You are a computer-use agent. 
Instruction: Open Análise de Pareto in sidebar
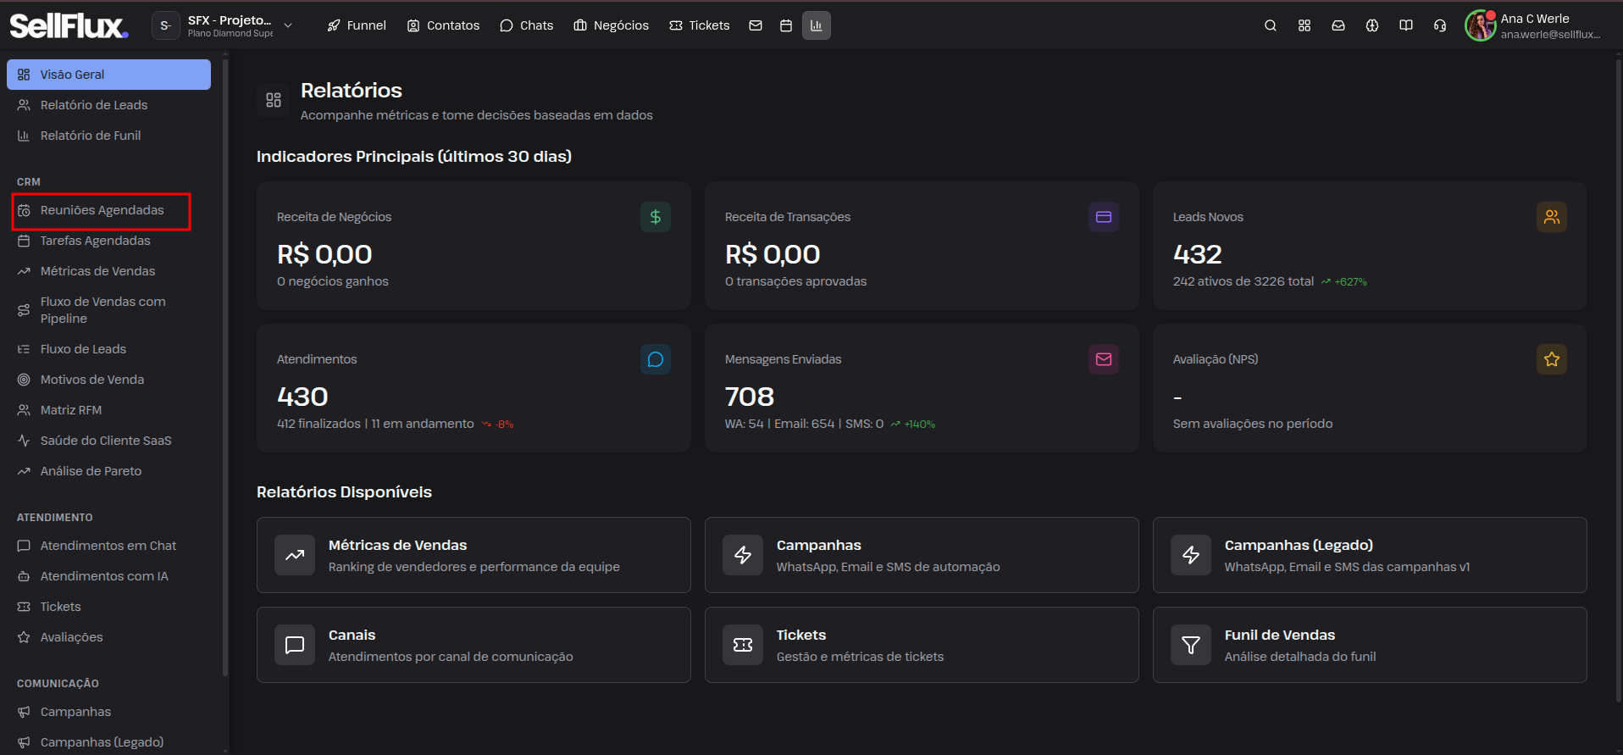pyautogui.click(x=108, y=471)
